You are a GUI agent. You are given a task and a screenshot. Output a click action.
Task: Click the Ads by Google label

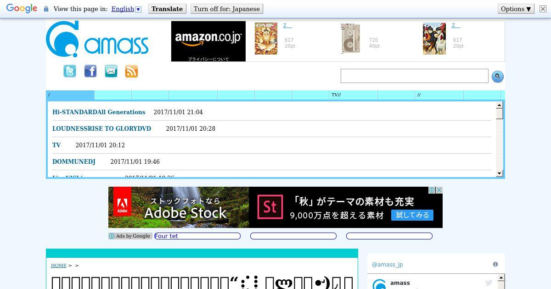130,236
